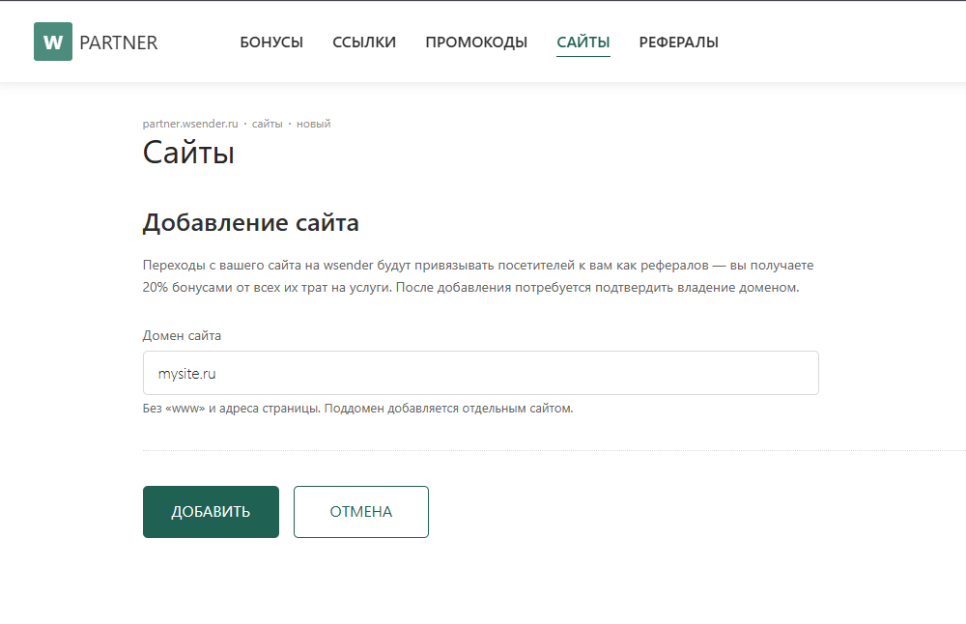Open the ПРОМОКОДЫ page
Screen dimensions: 966x624
(476, 42)
